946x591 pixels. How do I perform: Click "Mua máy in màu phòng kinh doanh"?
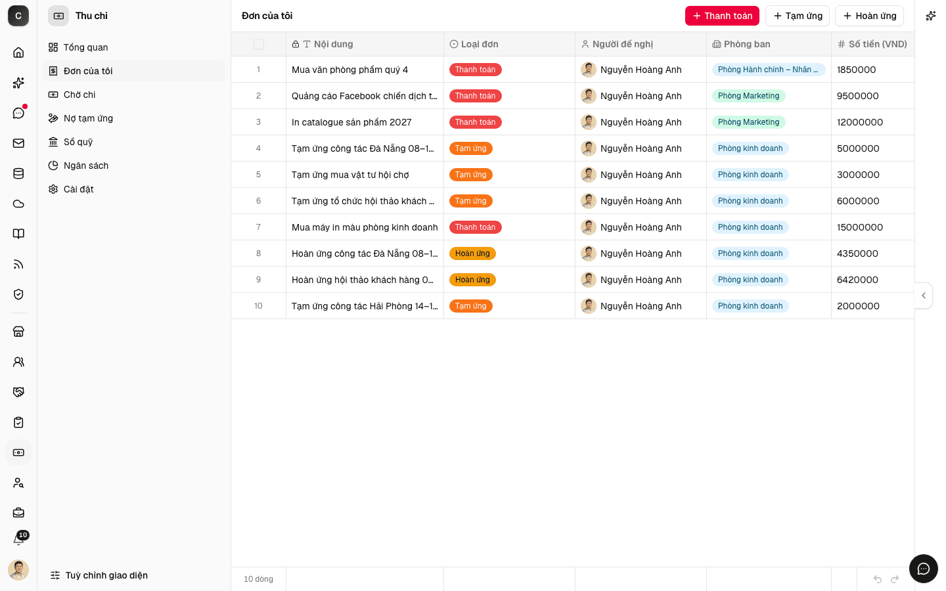(x=365, y=227)
